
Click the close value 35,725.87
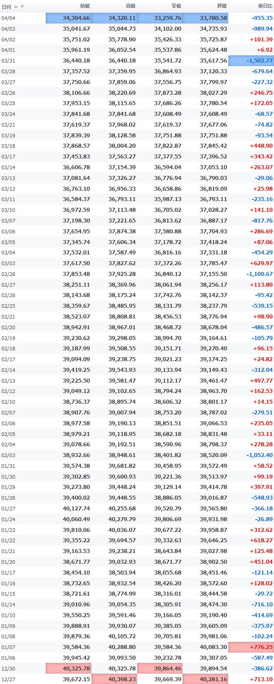click(214, 39)
